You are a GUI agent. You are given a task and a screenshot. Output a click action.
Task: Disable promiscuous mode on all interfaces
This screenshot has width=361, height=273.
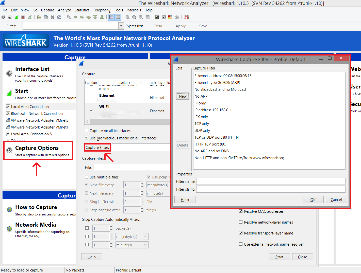87,138
